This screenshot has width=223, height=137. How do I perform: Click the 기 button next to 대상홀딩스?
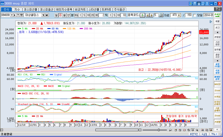point(43,15)
